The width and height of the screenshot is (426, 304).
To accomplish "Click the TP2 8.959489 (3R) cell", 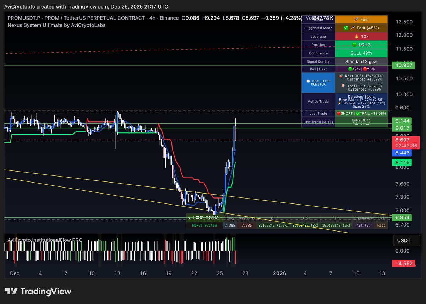I will [x=305, y=225].
